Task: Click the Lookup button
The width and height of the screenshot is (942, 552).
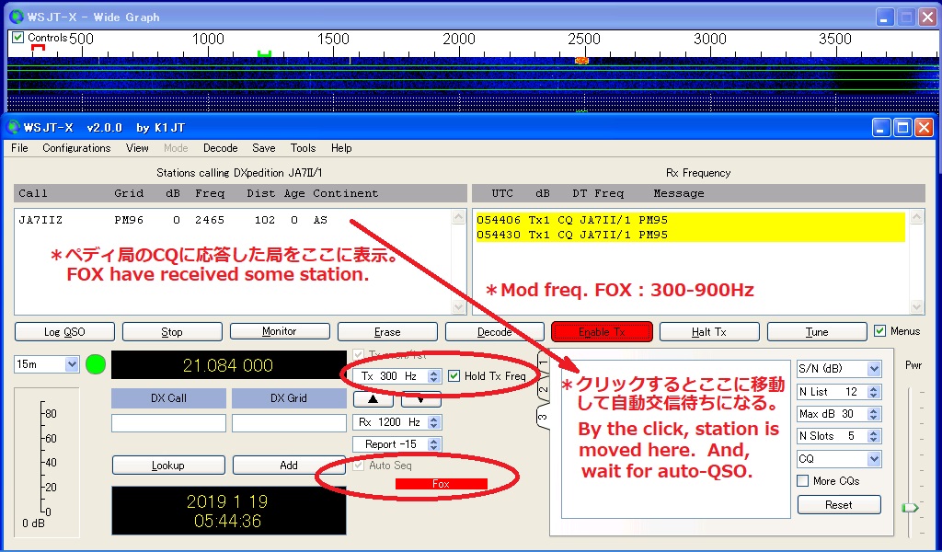Action: tap(168, 465)
